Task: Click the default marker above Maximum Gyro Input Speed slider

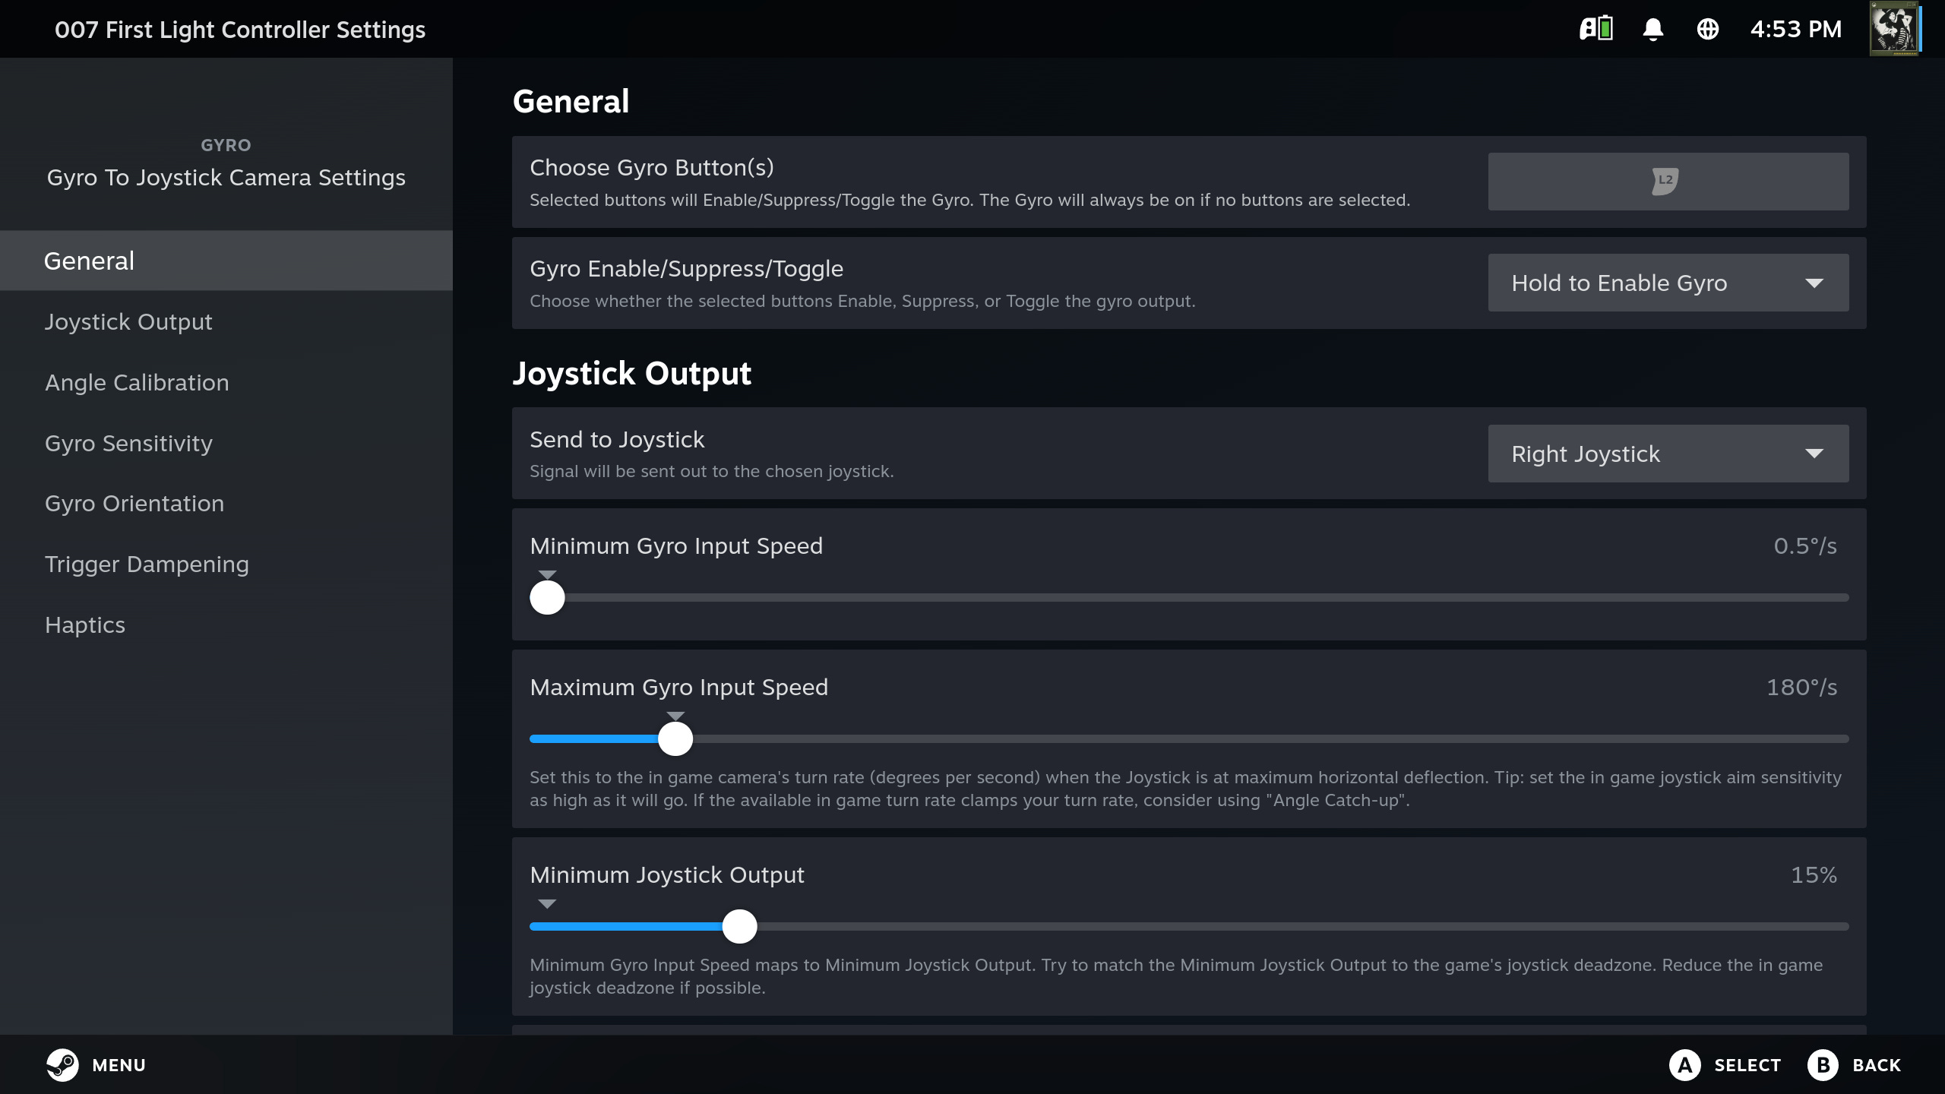Action: [675, 716]
